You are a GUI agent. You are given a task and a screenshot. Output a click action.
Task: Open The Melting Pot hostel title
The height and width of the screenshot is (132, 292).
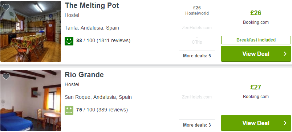pos(92,5)
